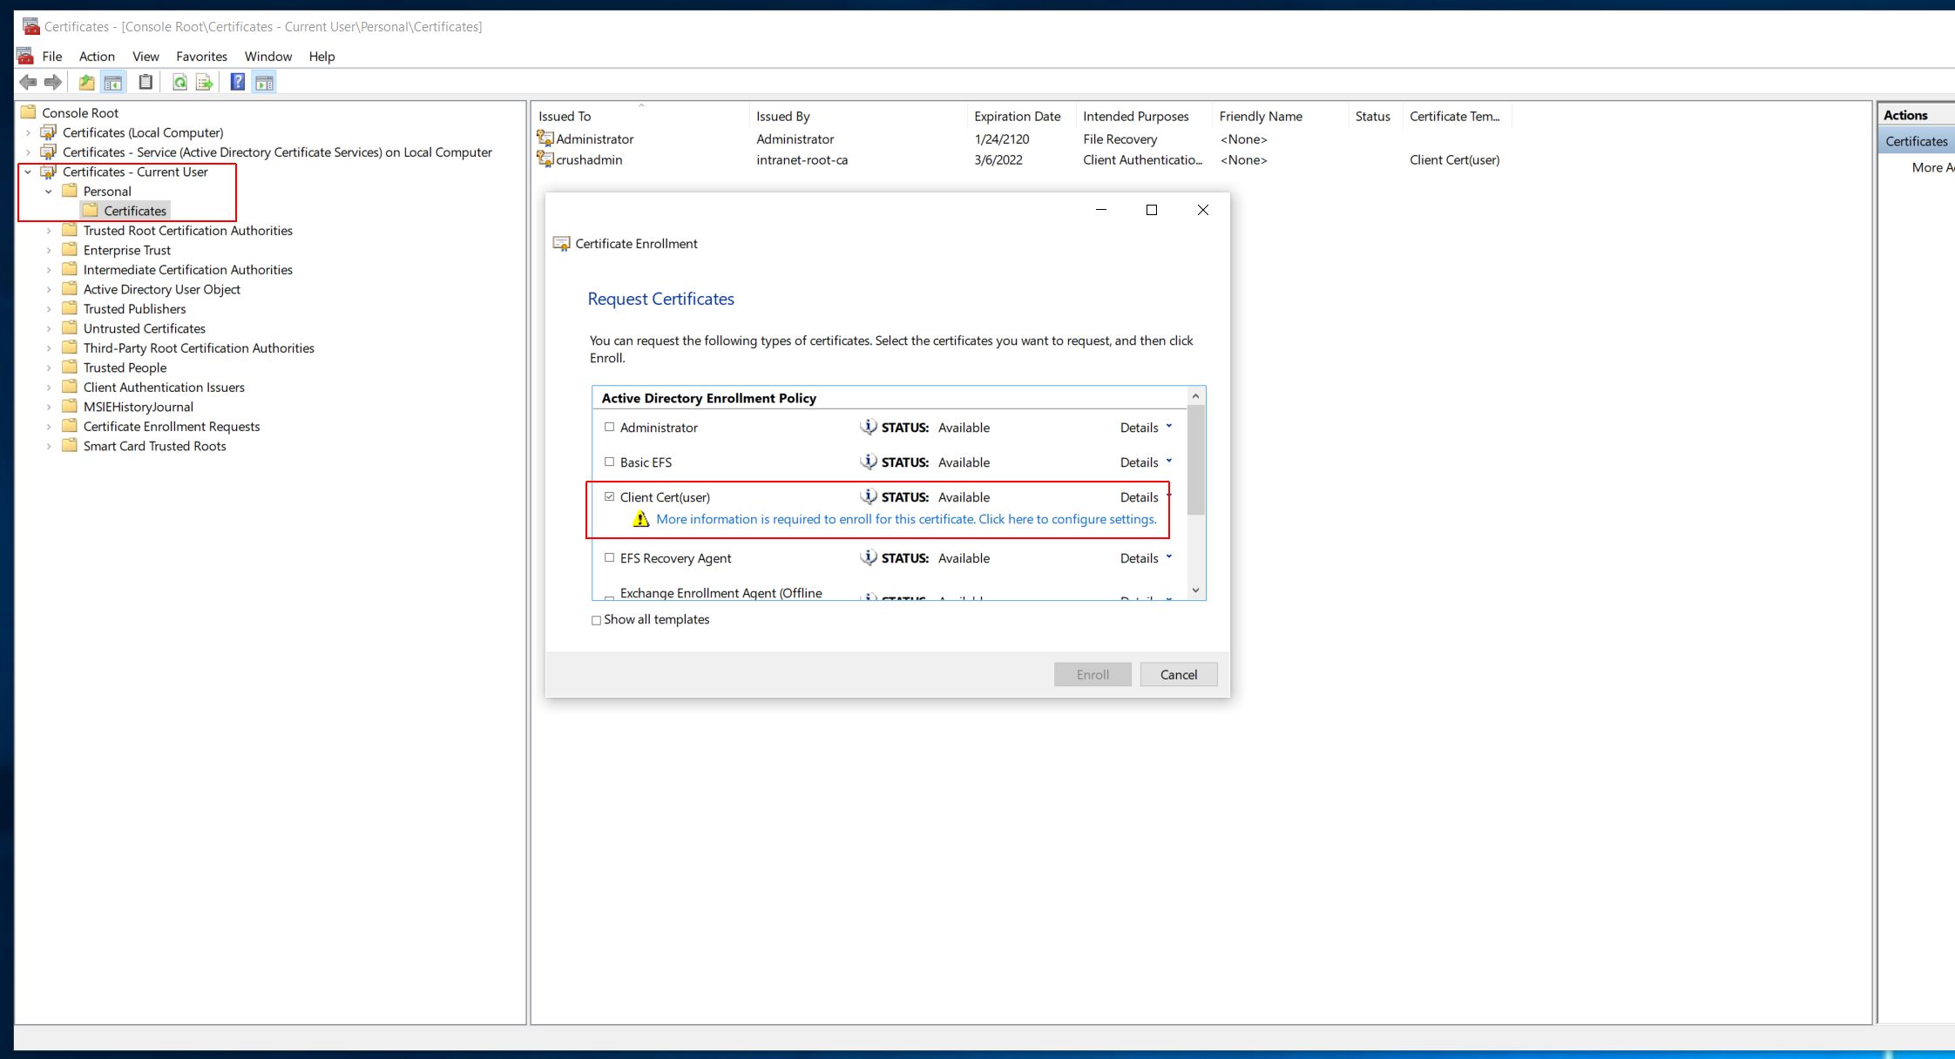Select the Certificate Enrollment Requests tree item
This screenshot has height=1059, width=1955.
(172, 426)
